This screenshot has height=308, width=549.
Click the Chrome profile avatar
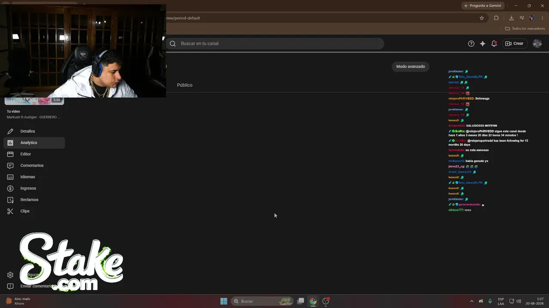tap(532, 18)
